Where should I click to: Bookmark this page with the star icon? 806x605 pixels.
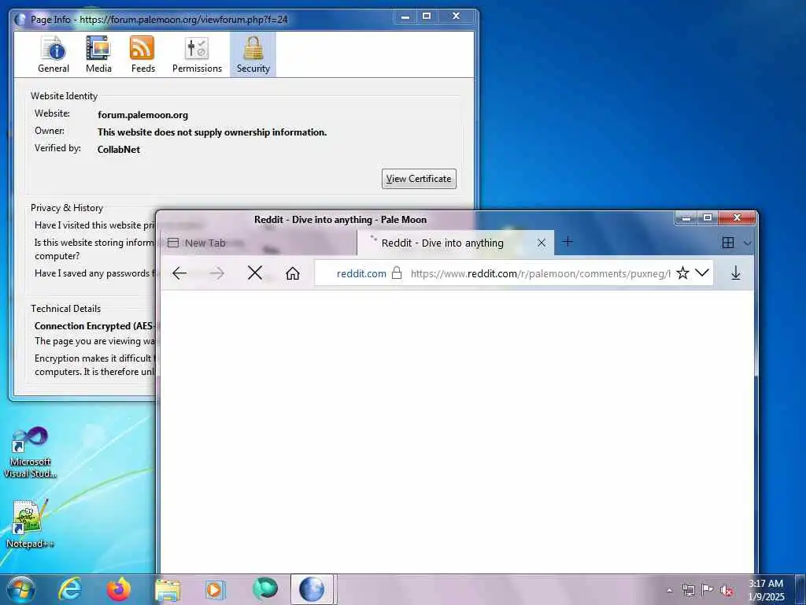point(682,273)
